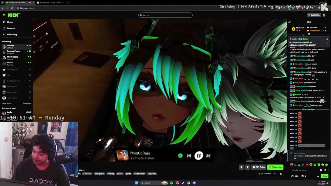Open the Windows Start menu
Viewport: 331px width, 186px height.
(x=137, y=183)
